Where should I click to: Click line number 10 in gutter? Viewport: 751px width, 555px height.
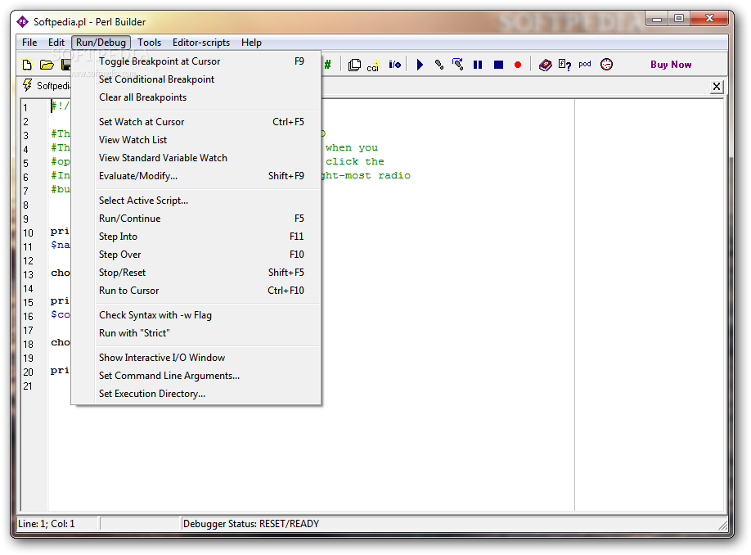[29, 233]
